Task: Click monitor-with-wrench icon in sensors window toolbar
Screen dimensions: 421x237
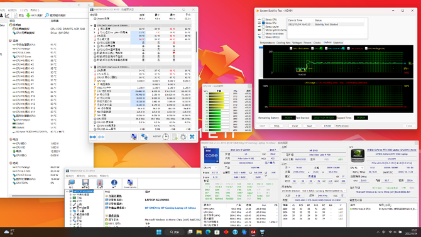Action: [x=134, y=137]
